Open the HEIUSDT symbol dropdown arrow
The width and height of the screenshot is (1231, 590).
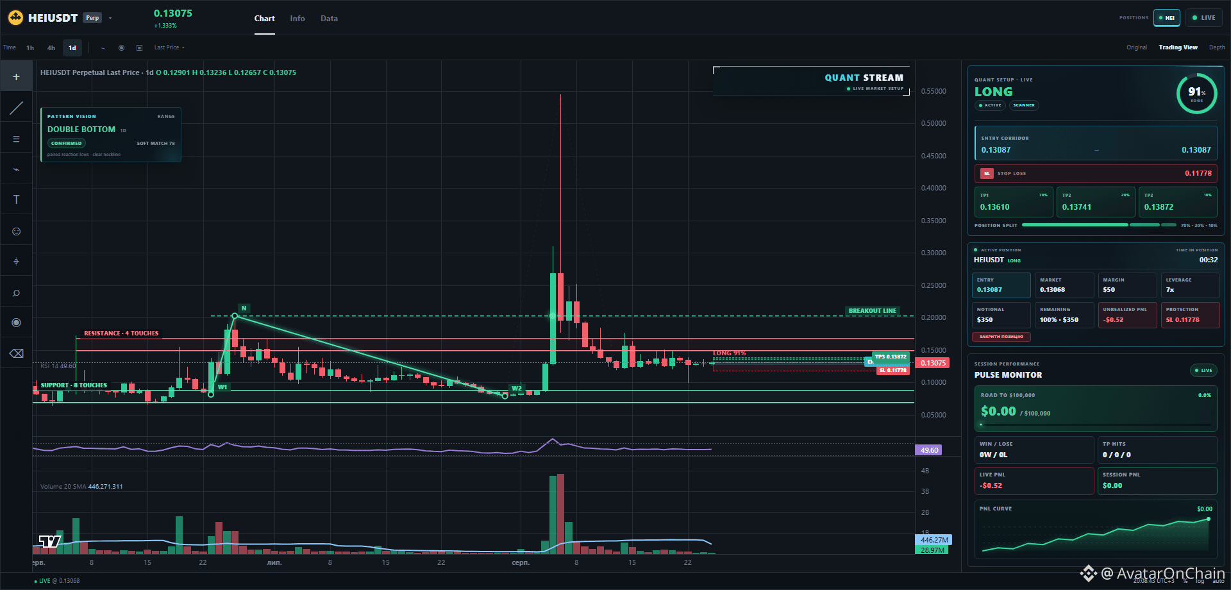coord(110,18)
